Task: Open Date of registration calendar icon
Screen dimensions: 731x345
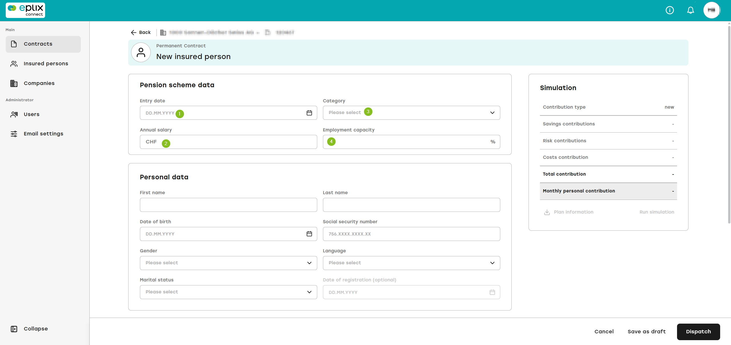Action: [x=492, y=292]
